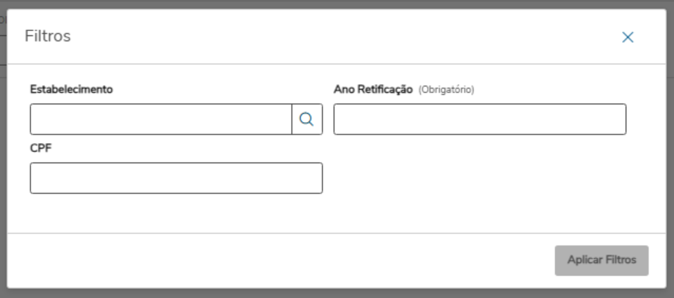Place the cursor in the required year field
674x298 pixels.
pyautogui.click(x=479, y=119)
